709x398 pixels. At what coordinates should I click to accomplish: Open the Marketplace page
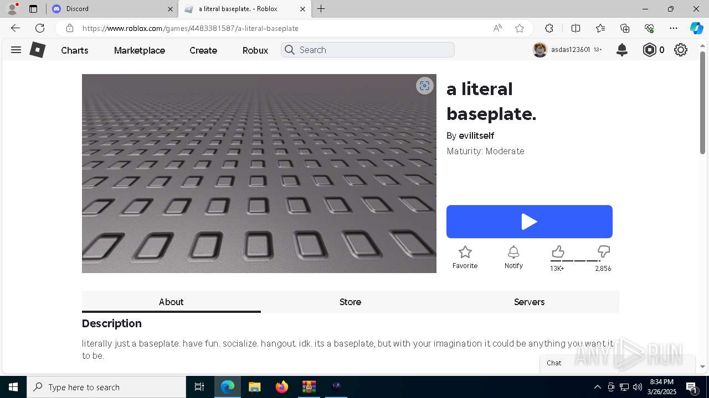click(140, 50)
